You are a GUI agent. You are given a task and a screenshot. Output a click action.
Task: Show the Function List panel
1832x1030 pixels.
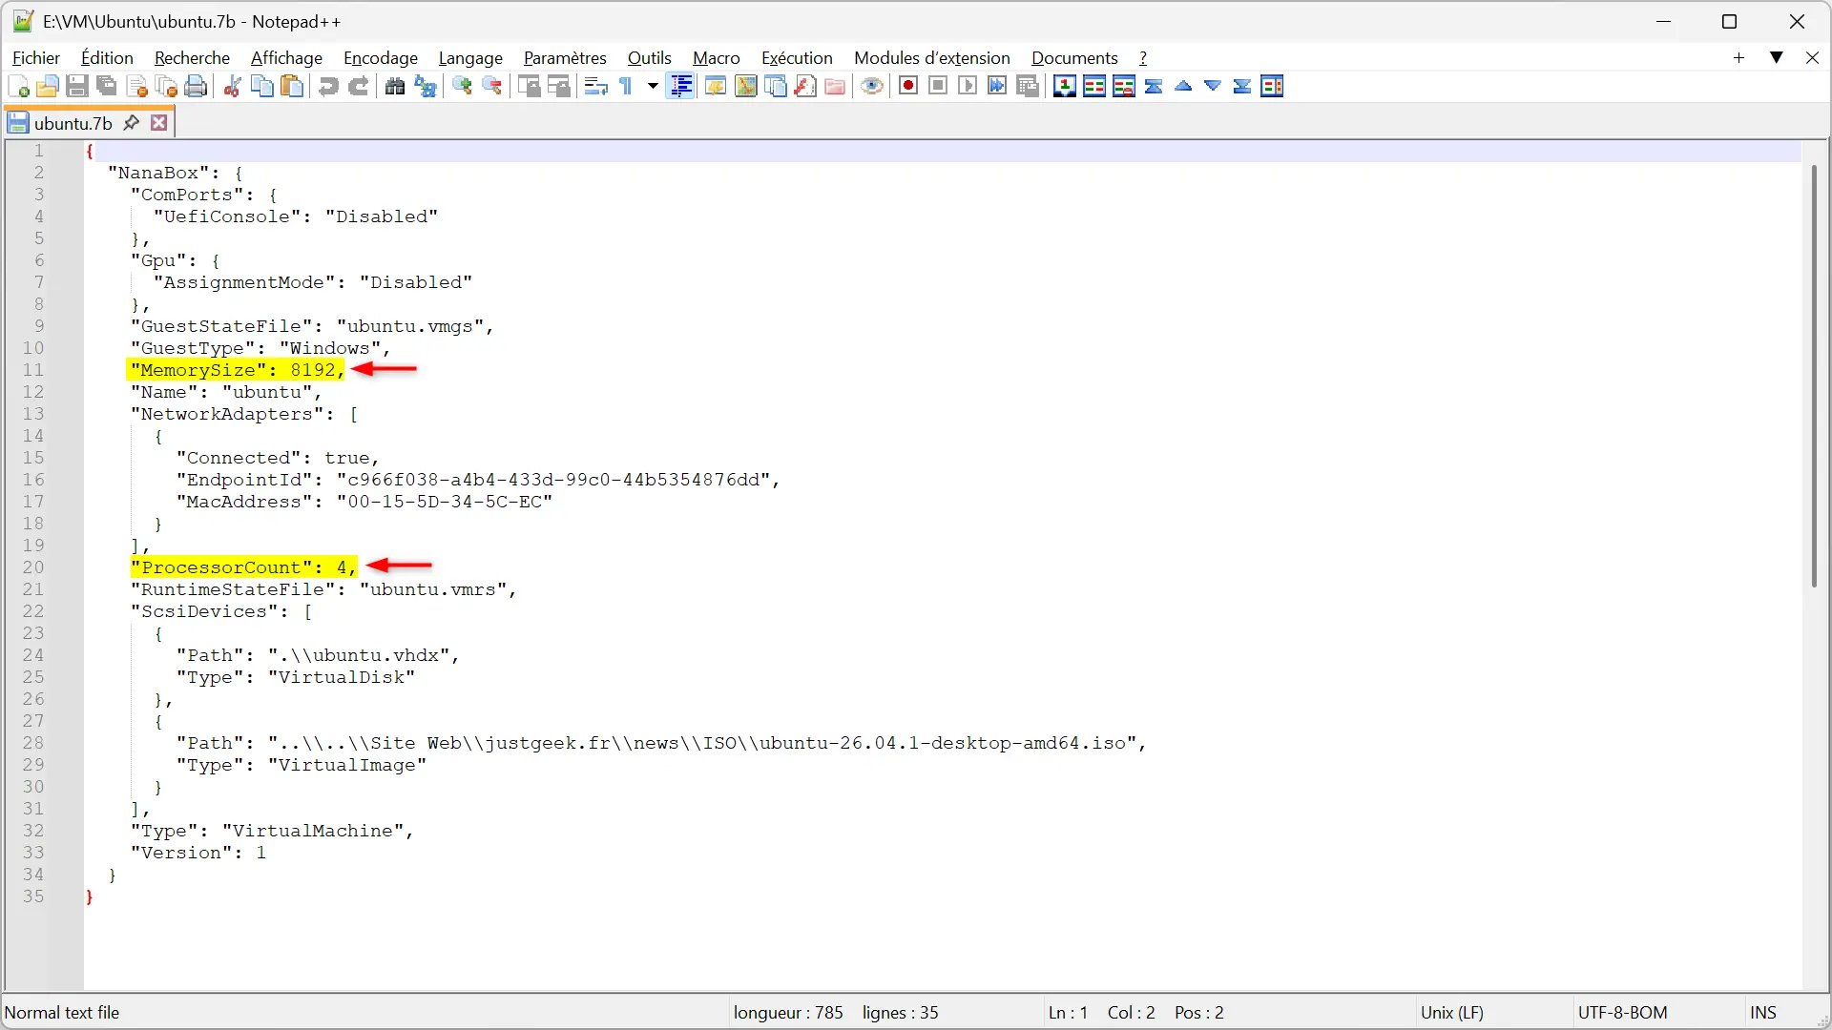click(805, 87)
